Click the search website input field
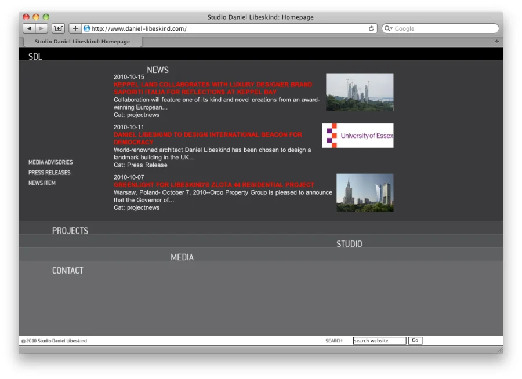 [379, 341]
